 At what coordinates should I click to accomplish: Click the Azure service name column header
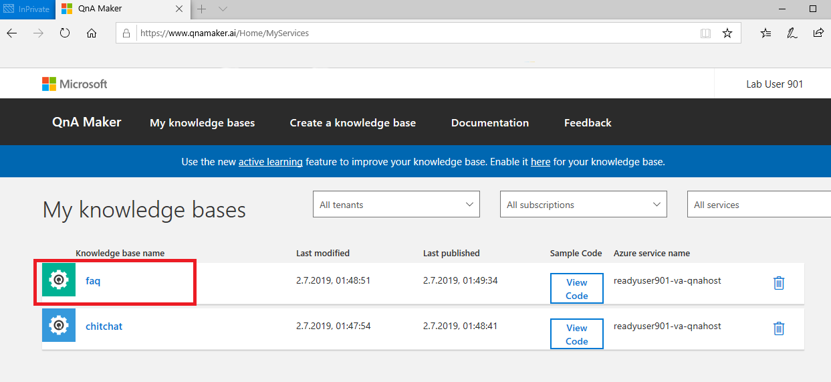[652, 253]
